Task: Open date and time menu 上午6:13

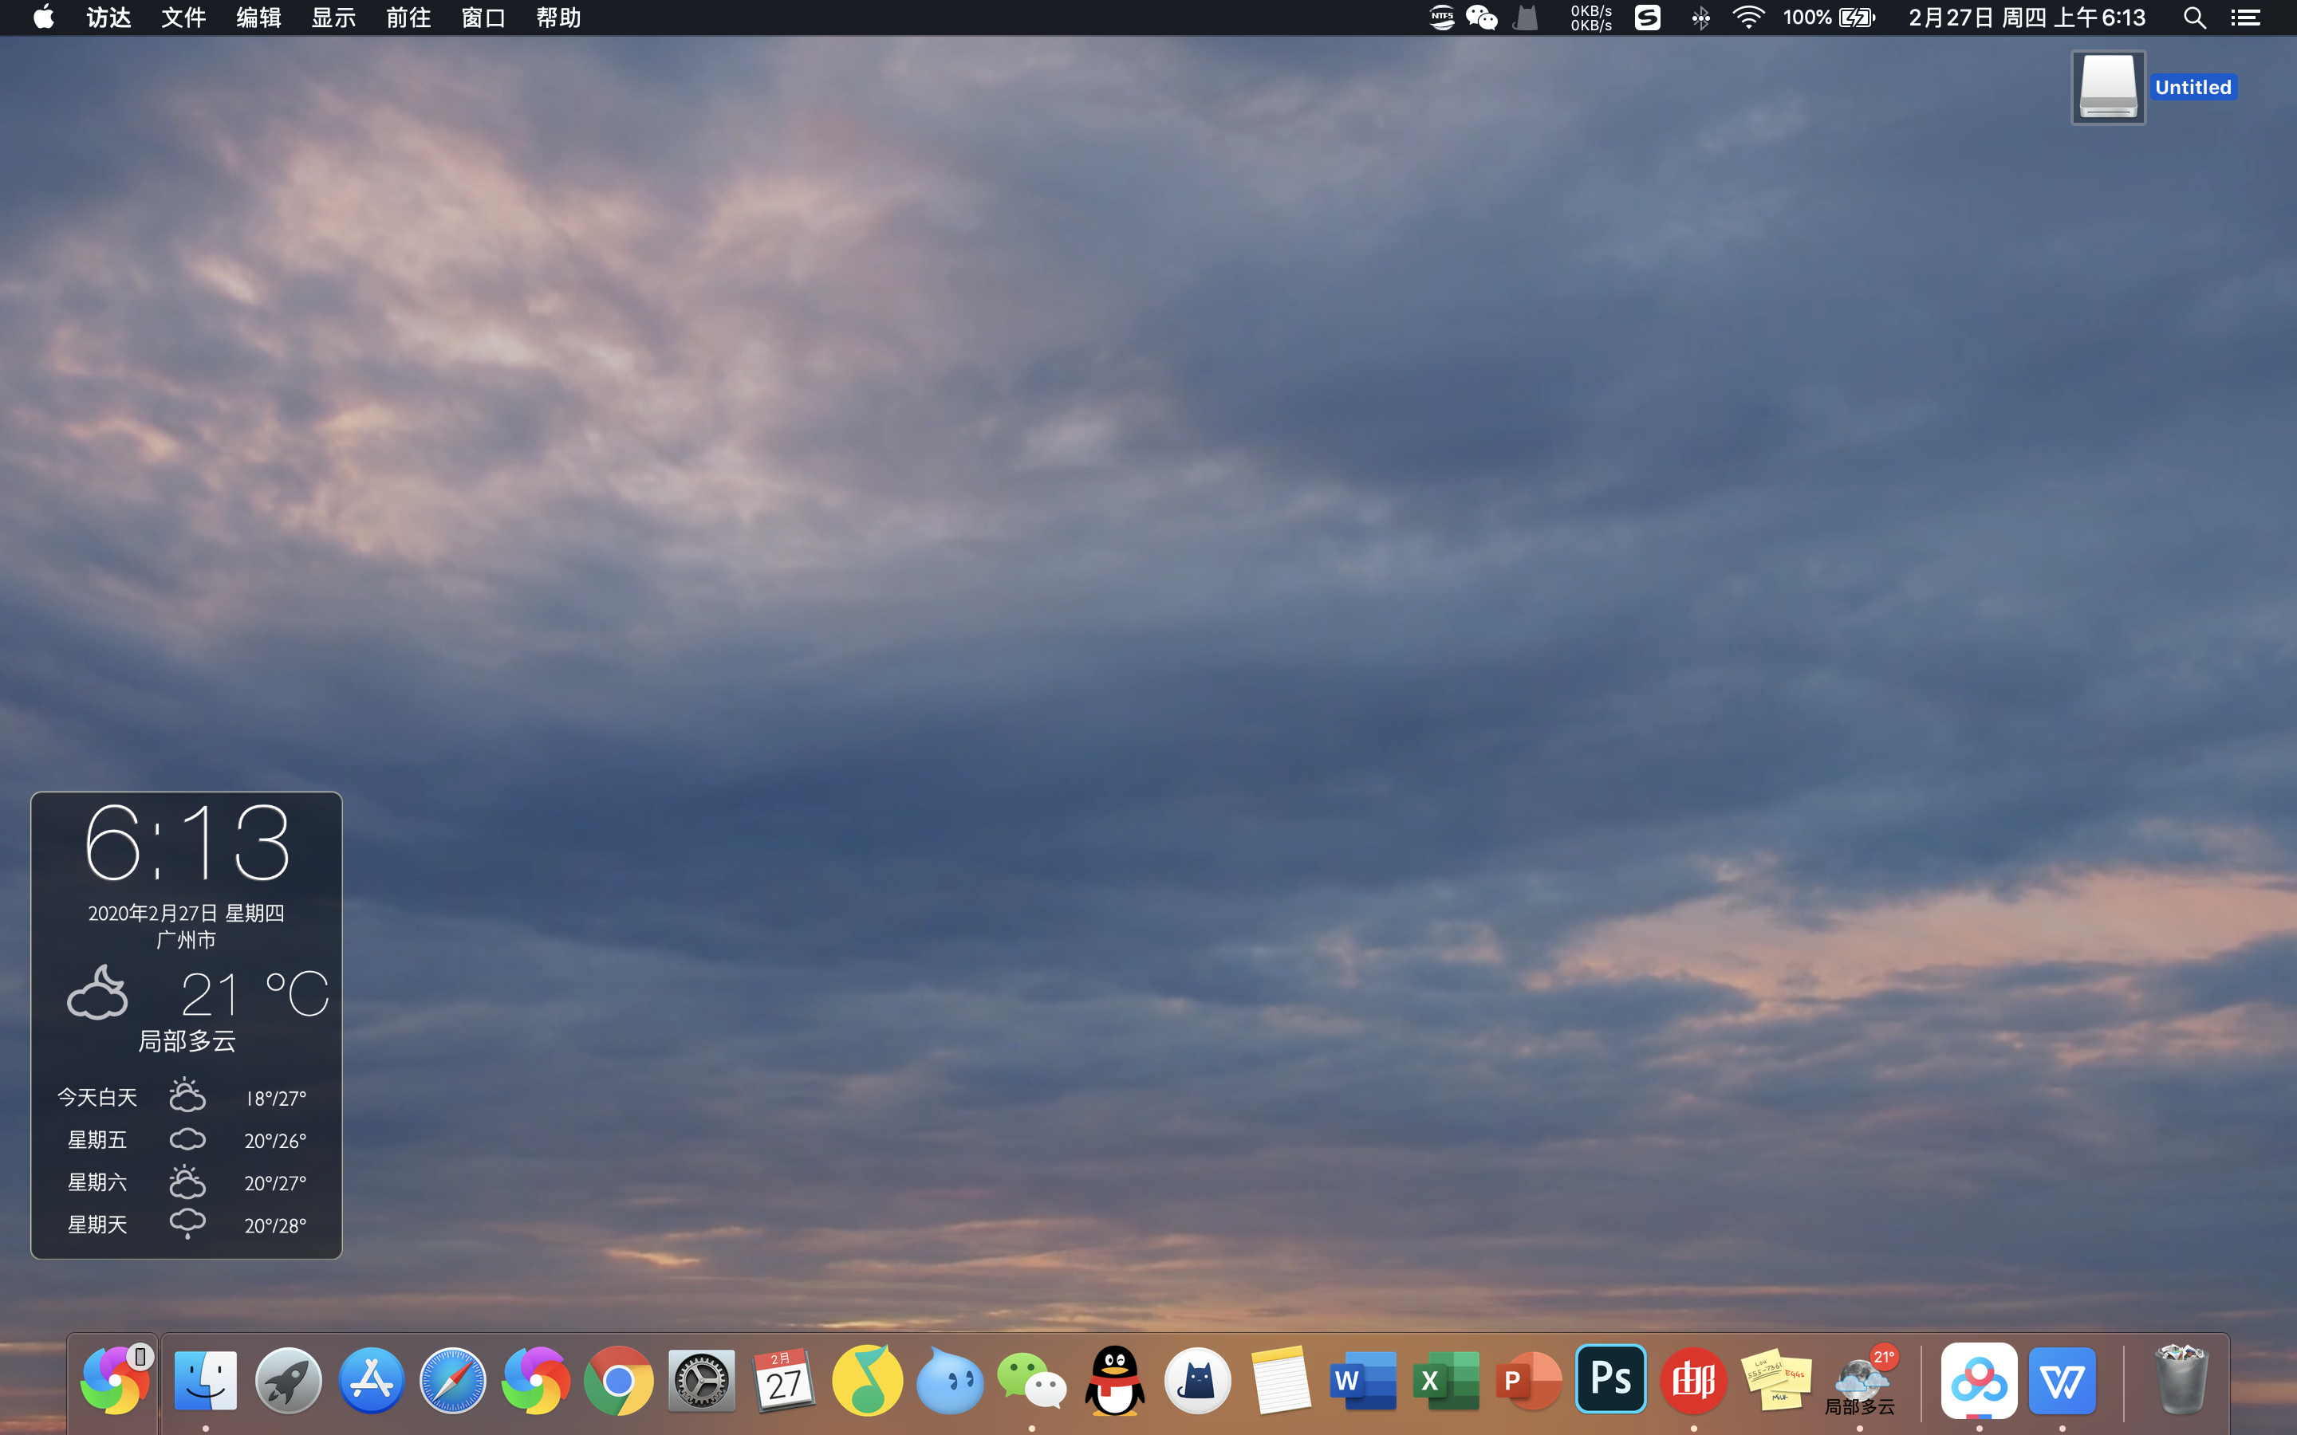Action: click(x=2027, y=17)
